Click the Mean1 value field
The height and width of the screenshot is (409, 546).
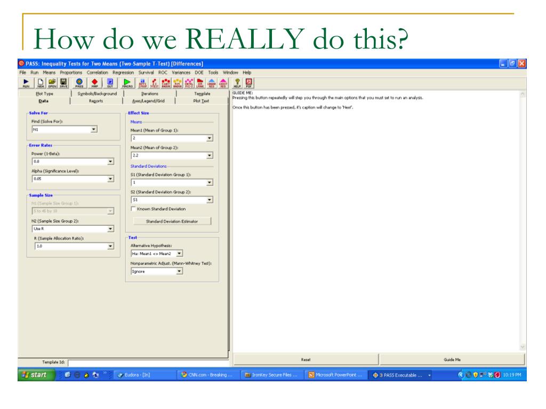168,138
